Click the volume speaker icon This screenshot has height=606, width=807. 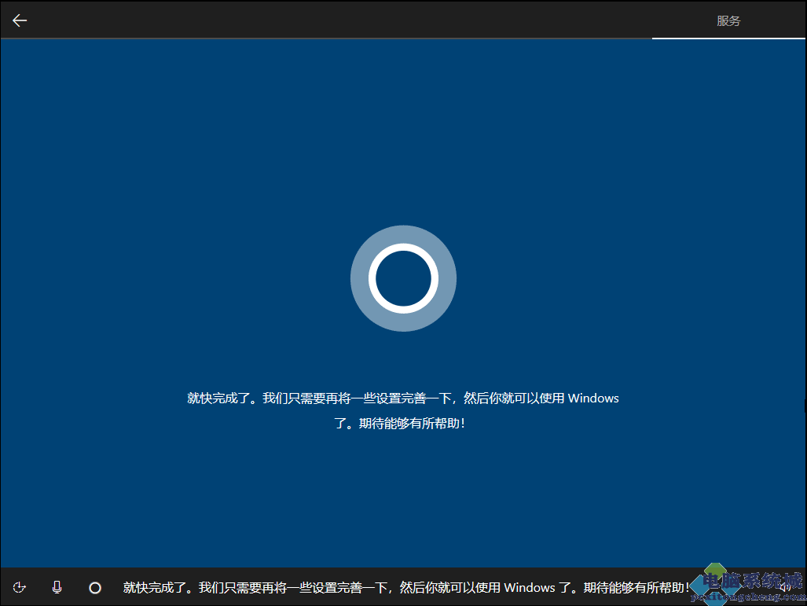click(x=786, y=587)
